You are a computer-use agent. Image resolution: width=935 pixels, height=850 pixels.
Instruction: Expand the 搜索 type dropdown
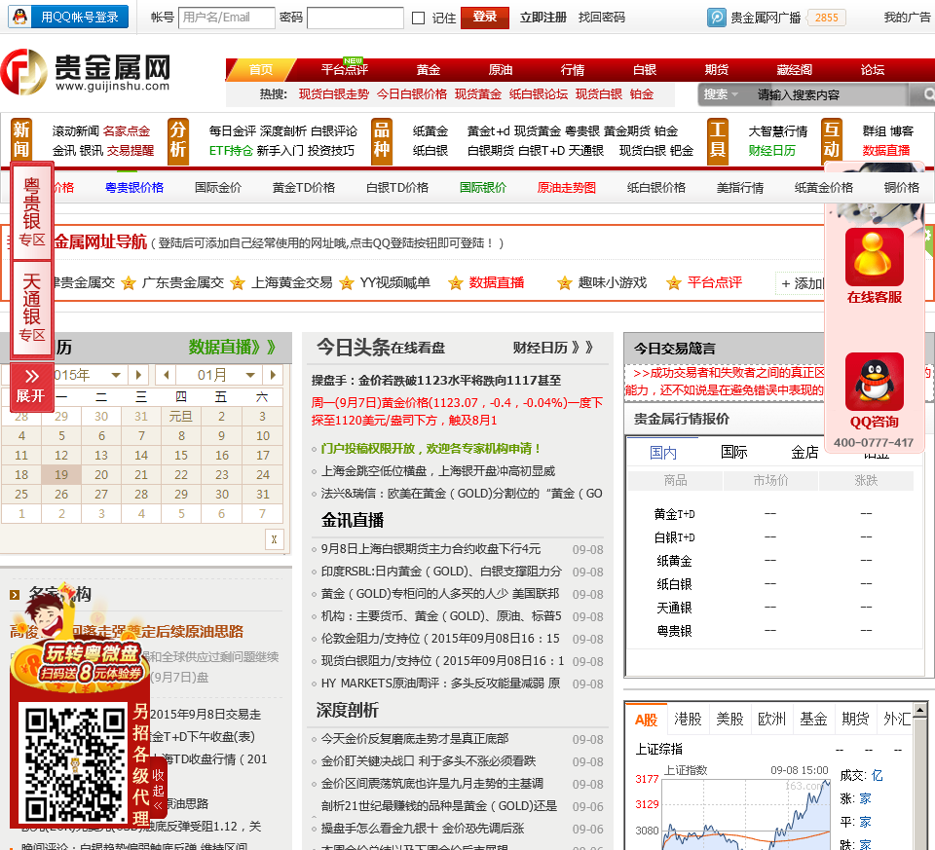click(x=722, y=94)
